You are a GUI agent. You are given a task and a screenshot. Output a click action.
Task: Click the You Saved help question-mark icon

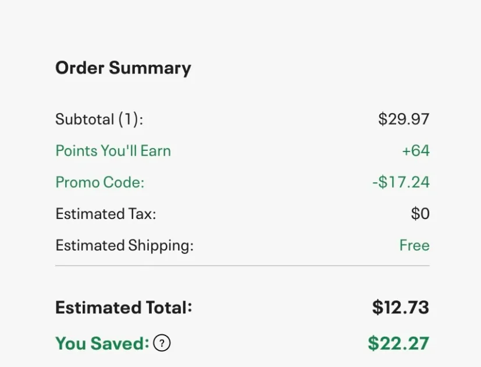point(162,344)
